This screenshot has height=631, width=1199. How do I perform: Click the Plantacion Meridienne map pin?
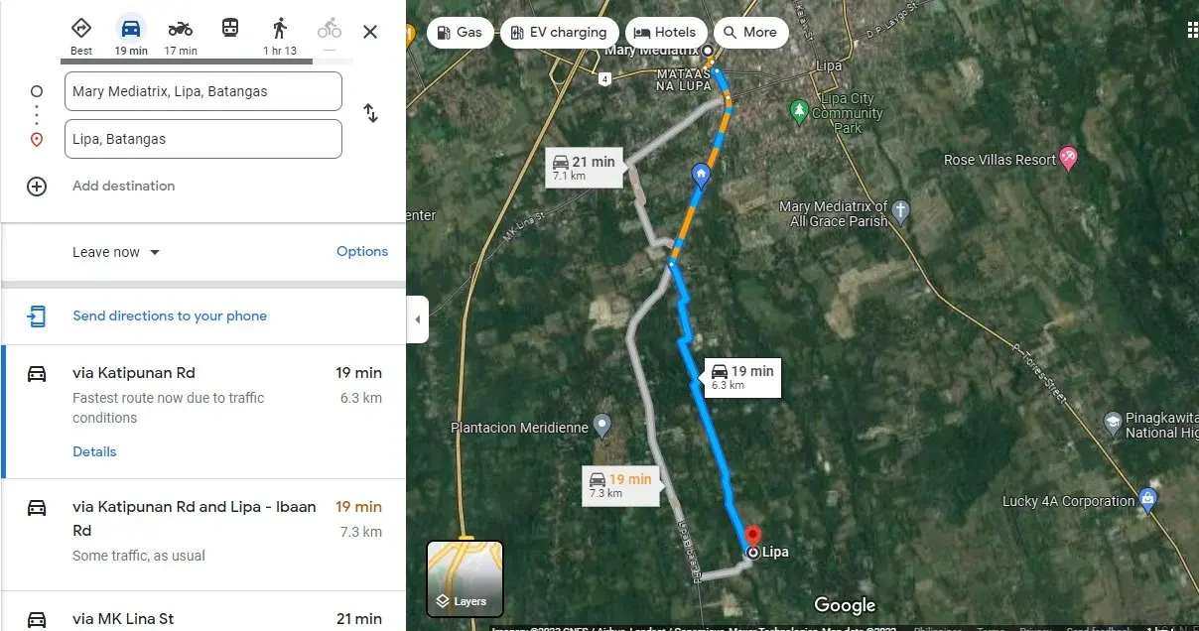click(x=602, y=427)
